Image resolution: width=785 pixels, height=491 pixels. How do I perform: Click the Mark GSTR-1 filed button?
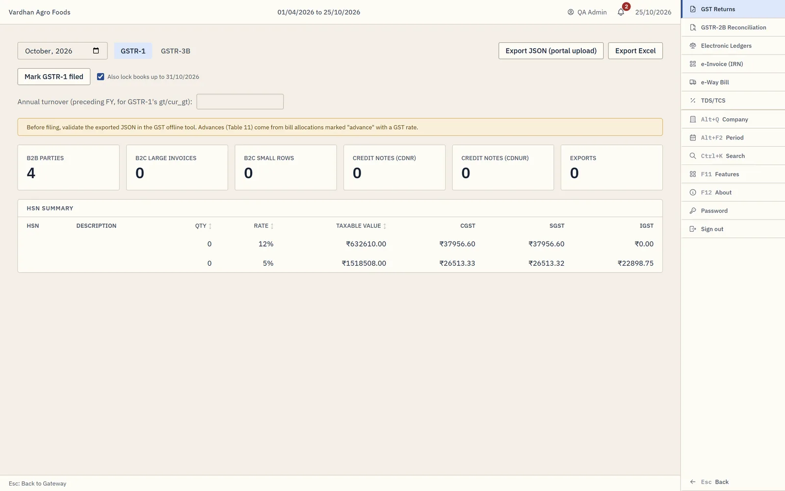[54, 77]
